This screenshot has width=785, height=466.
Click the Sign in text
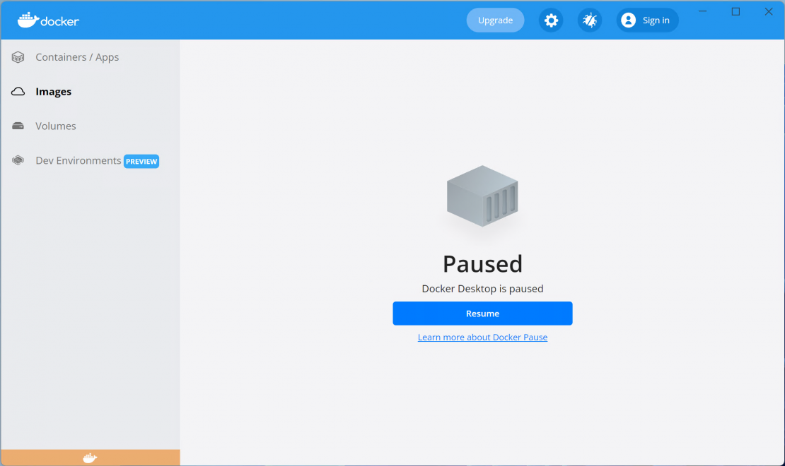(x=656, y=20)
